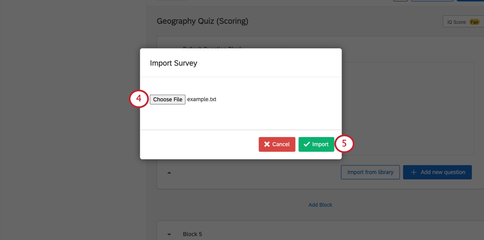The height and width of the screenshot is (240, 484).
Task: Open the iQ Score panel label
Action: click(457, 22)
